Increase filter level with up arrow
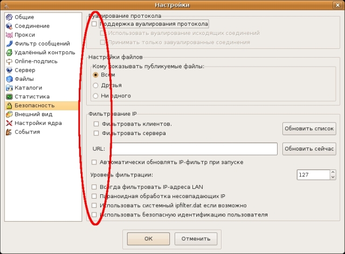This screenshot has height=254, width=345. tap(333, 172)
